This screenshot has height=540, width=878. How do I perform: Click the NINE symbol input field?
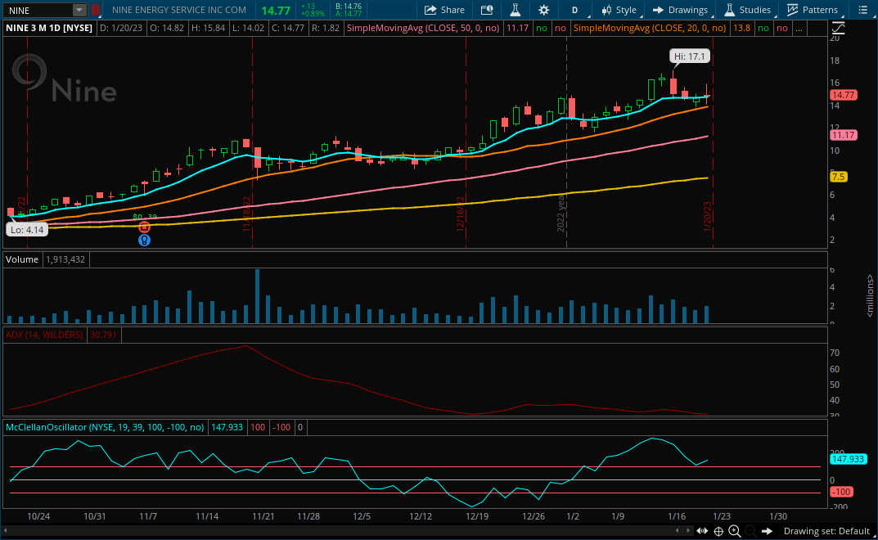coord(38,10)
